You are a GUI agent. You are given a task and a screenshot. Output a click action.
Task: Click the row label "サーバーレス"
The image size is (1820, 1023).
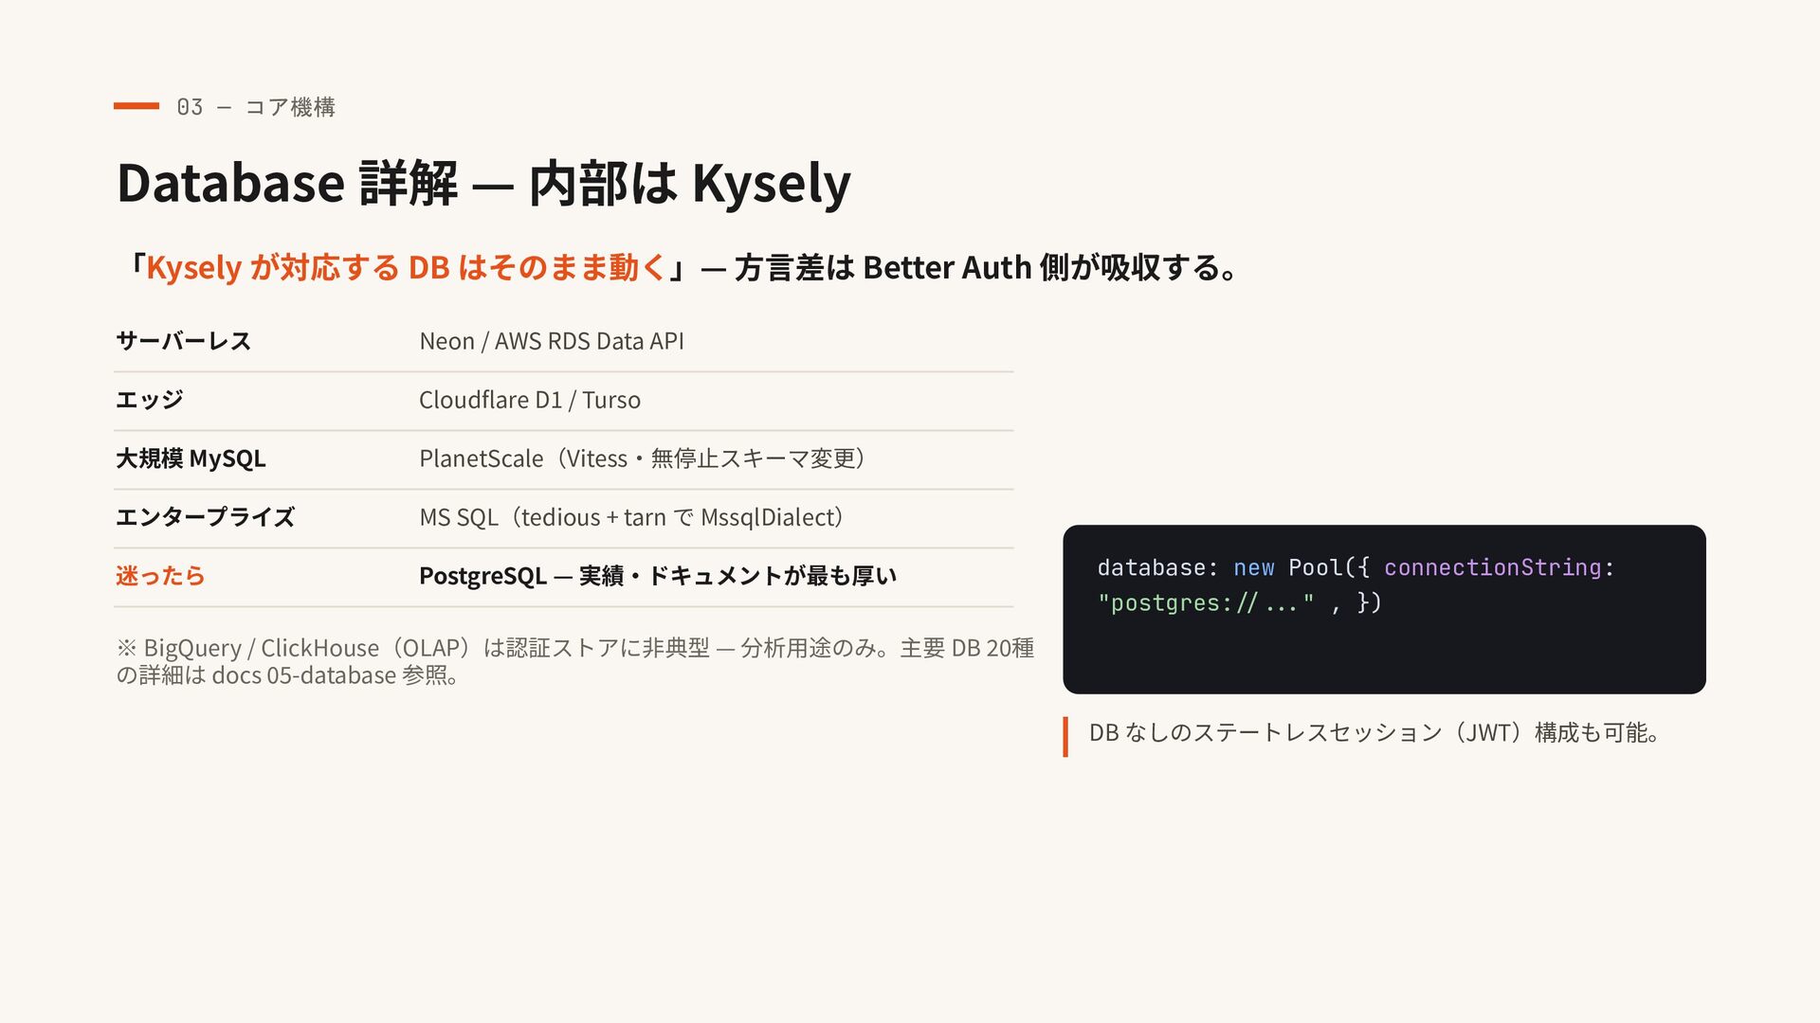click(183, 341)
